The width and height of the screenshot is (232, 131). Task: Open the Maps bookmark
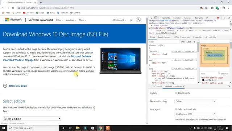[x=40, y=13]
